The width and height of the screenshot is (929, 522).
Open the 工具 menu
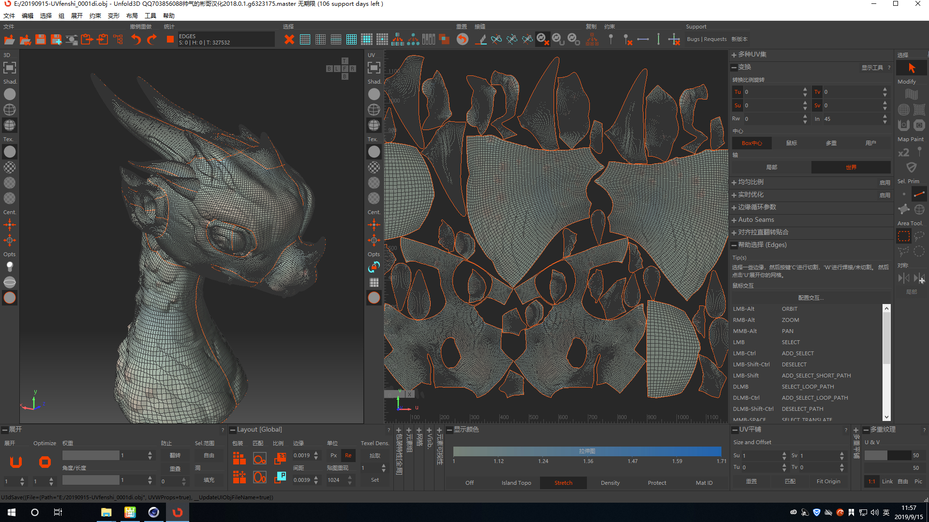[x=150, y=16]
